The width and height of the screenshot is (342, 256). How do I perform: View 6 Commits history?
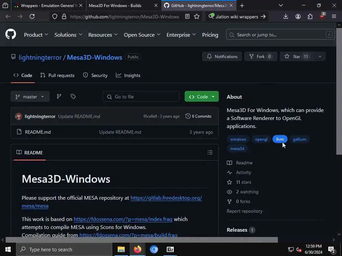[x=198, y=116]
